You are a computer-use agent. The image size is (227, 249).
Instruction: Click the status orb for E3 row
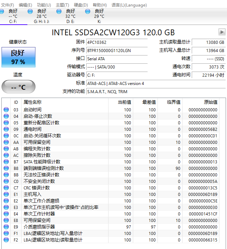pos(6,208)
